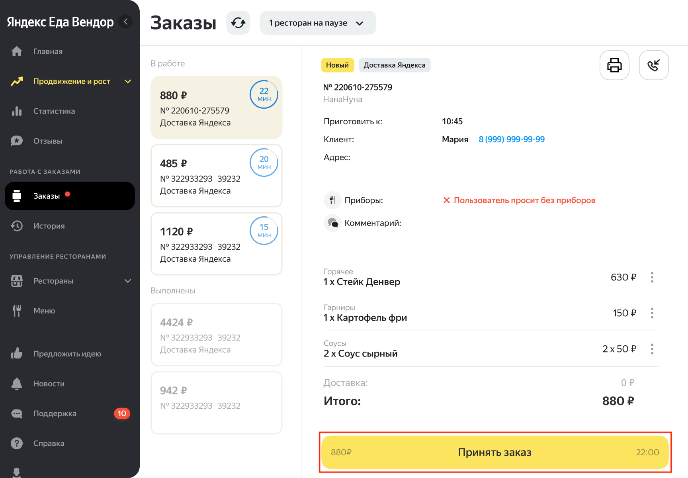The height and width of the screenshot is (478, 688).
Task: Open three-dot menu for Картофель фри
Action: (x=652, y=313)
